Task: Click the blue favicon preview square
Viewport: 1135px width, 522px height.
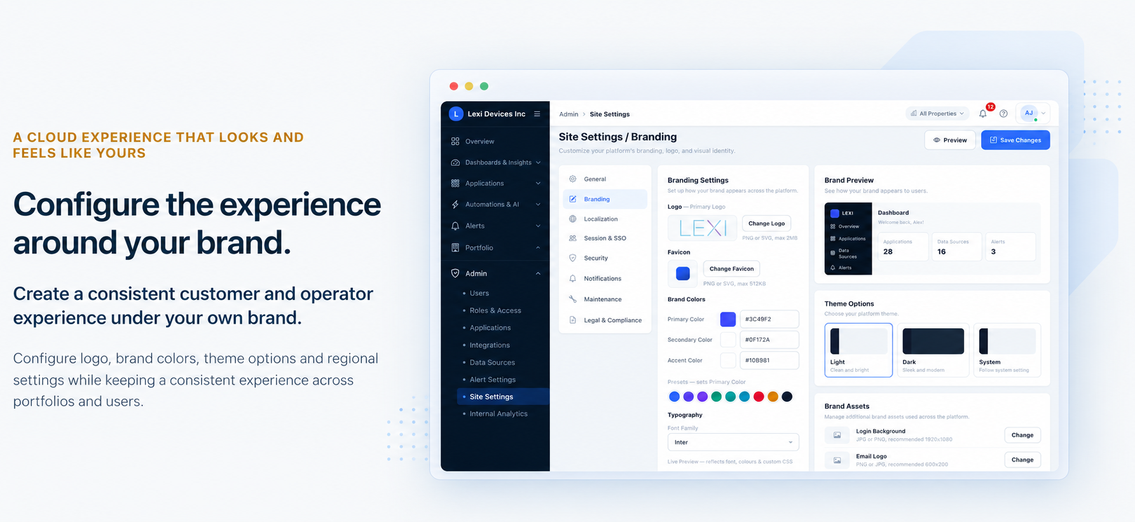Action: [x=683, y=273]
